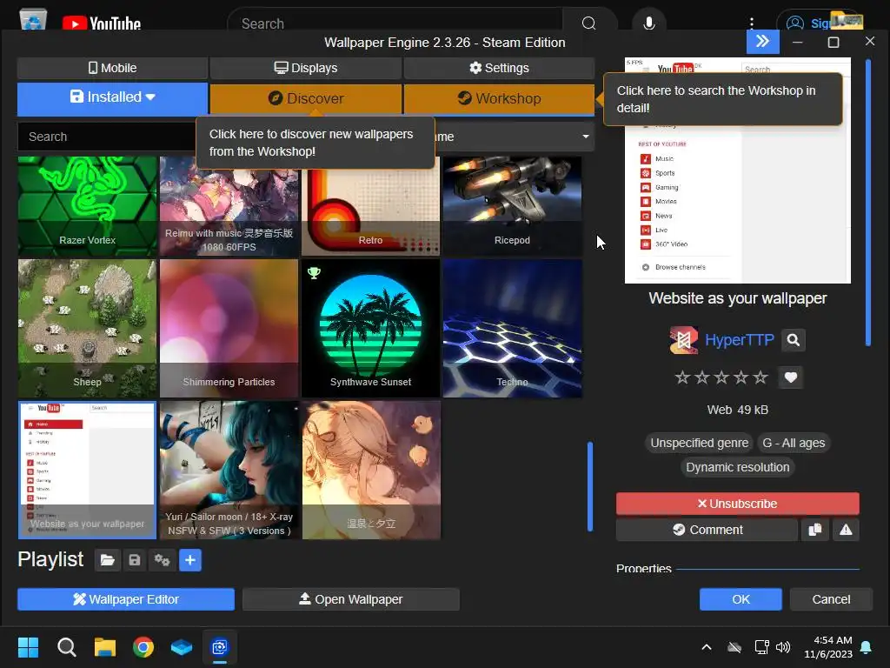Click the Dynamic resolution tag

pos(737,467)
